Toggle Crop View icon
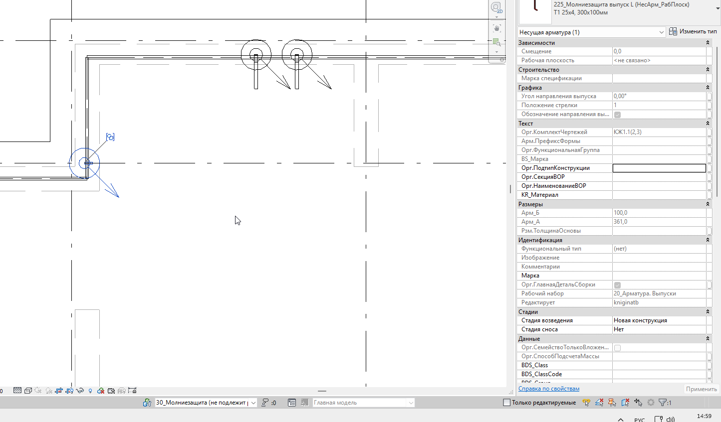The width and height of the screenshot is (721, 422). 59,391
